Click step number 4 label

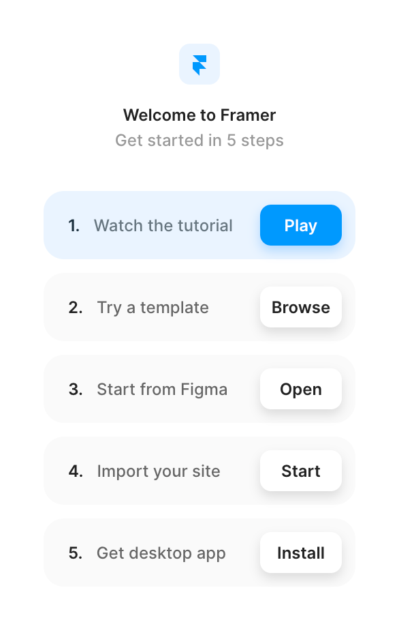point(75,471)
